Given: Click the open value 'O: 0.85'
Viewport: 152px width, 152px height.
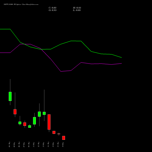Looking at the screenshot, I should [53, 10].
